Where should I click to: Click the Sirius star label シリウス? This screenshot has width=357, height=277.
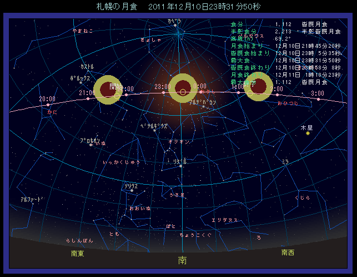tap(130, 186)
